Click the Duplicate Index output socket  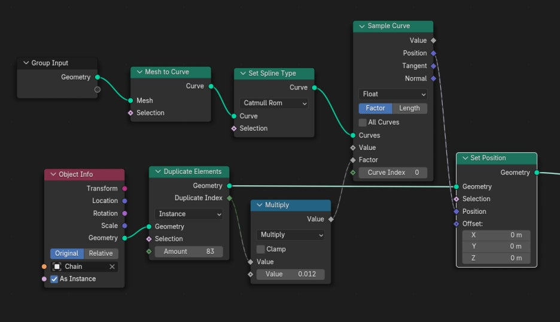[x=230, y=198]
